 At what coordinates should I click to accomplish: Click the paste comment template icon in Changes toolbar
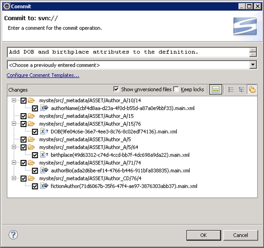(216, 89)
